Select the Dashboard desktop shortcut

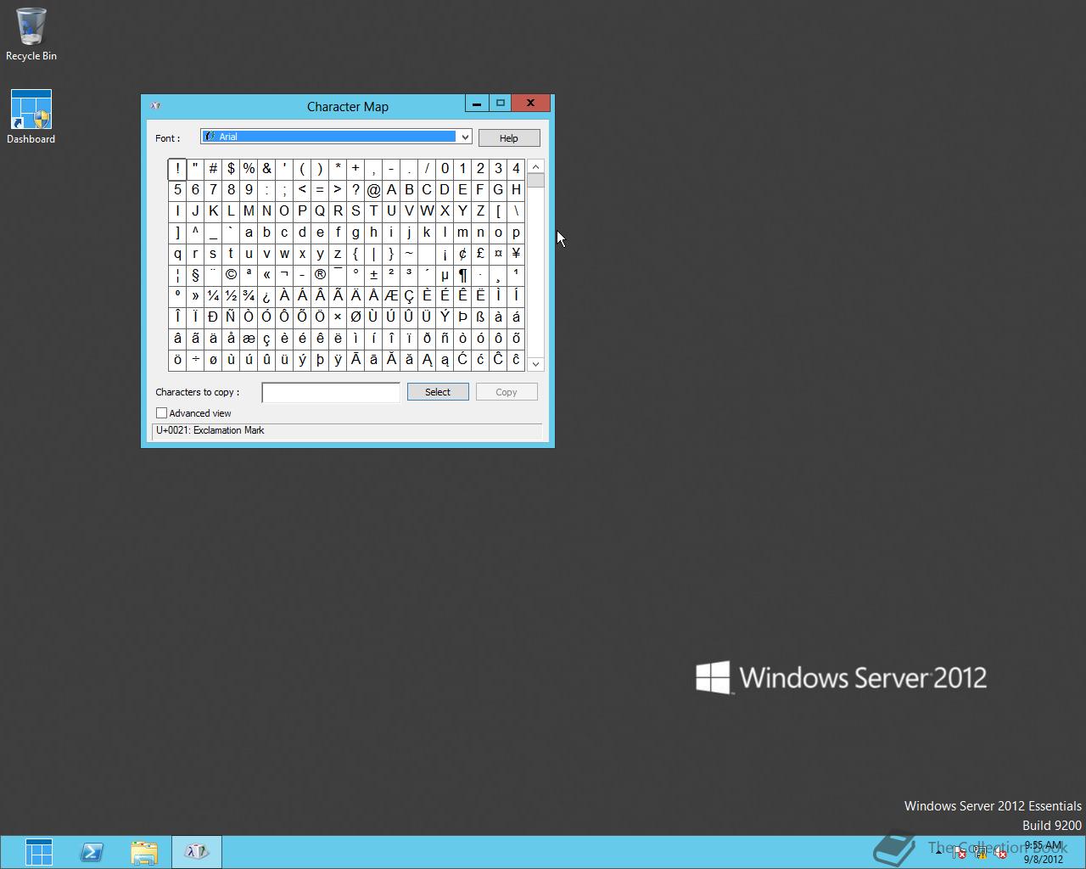click(31, 117)
